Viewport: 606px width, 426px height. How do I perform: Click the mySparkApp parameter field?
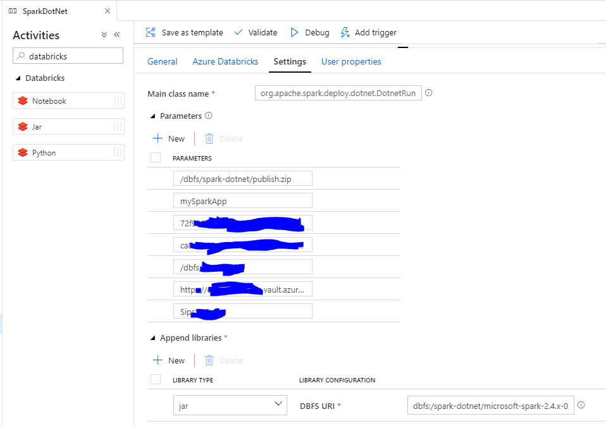pos(243,200)
